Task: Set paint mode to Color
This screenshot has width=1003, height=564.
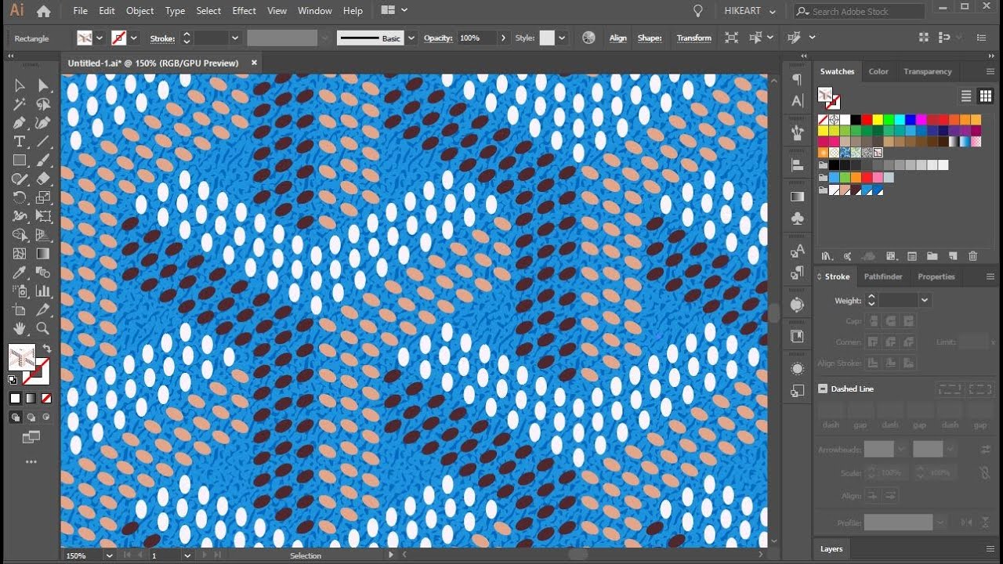Action: tap(16, 399)
